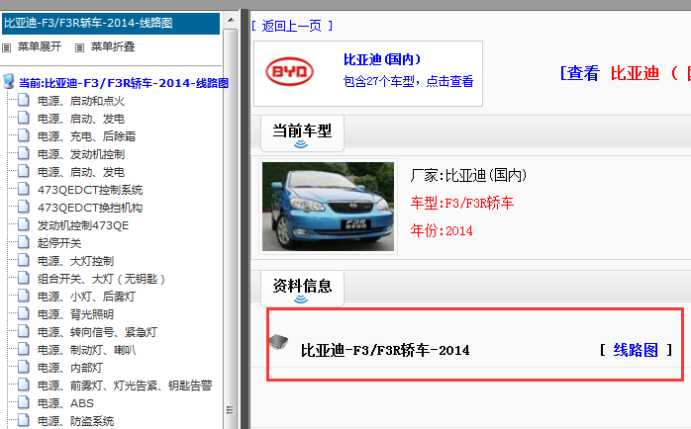
Task: Open 电源、转向信号、紧急灯 diagram
Action: click(97, 332)
